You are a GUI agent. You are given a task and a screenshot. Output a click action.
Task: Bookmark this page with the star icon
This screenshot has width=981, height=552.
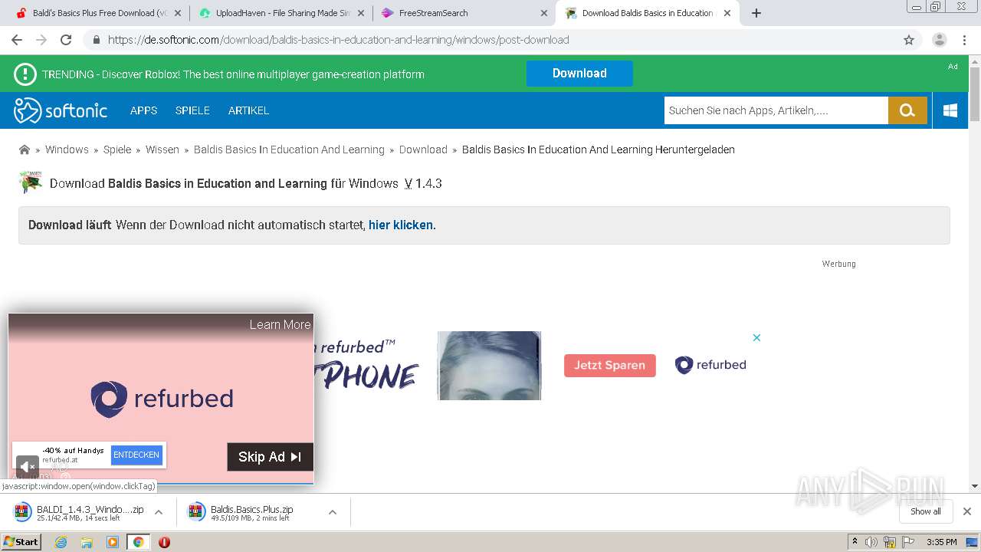point(909,40)
